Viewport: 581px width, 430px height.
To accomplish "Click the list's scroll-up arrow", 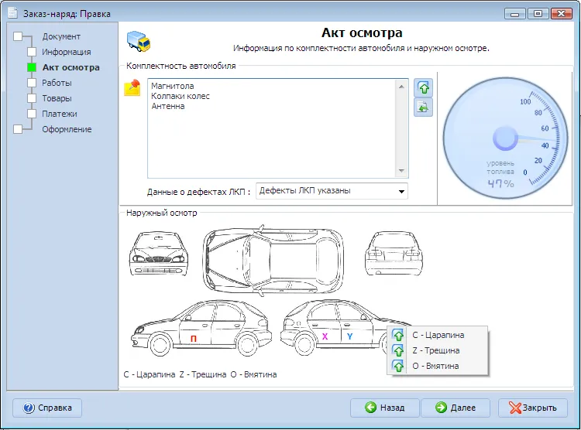I will tap(401, 86).
